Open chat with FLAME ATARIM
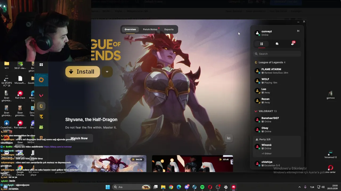 pyautogui.click(x=277, y=71)
